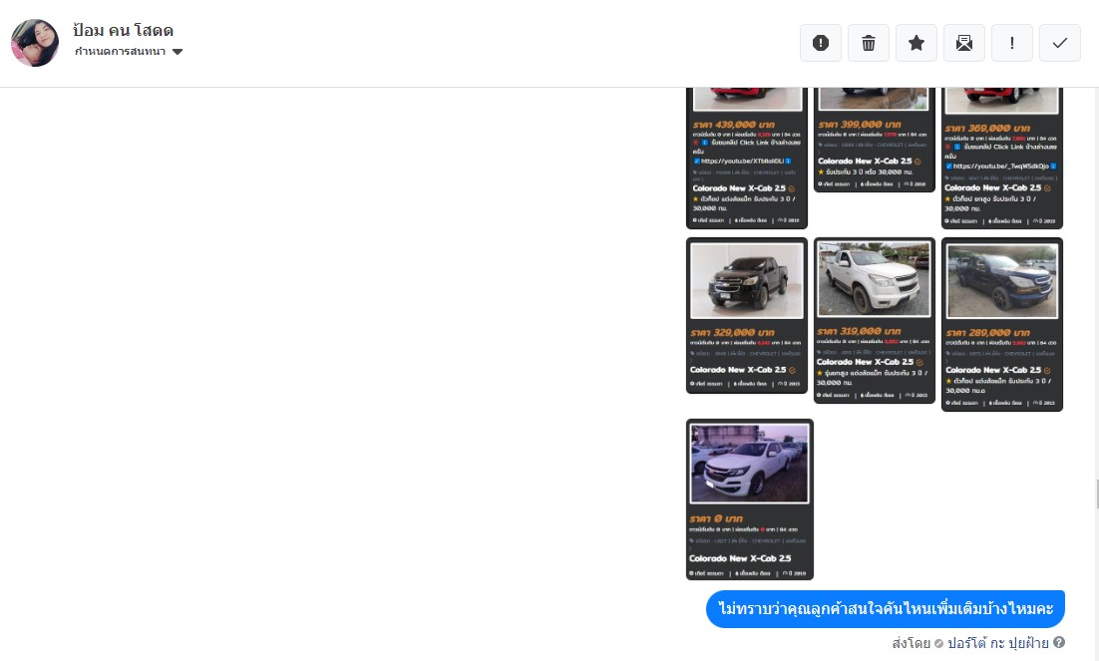Open youtu.be link in 439,000 baht card
The height and width of the screenshot is (661, 1099).
tap(742, 162)
